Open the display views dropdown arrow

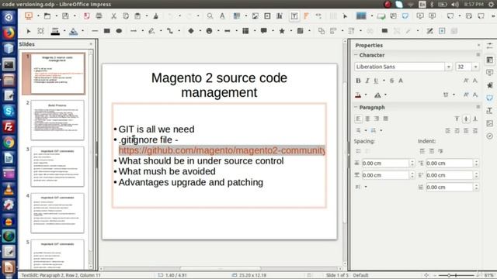pyautogui.click(x=372, y=15)
